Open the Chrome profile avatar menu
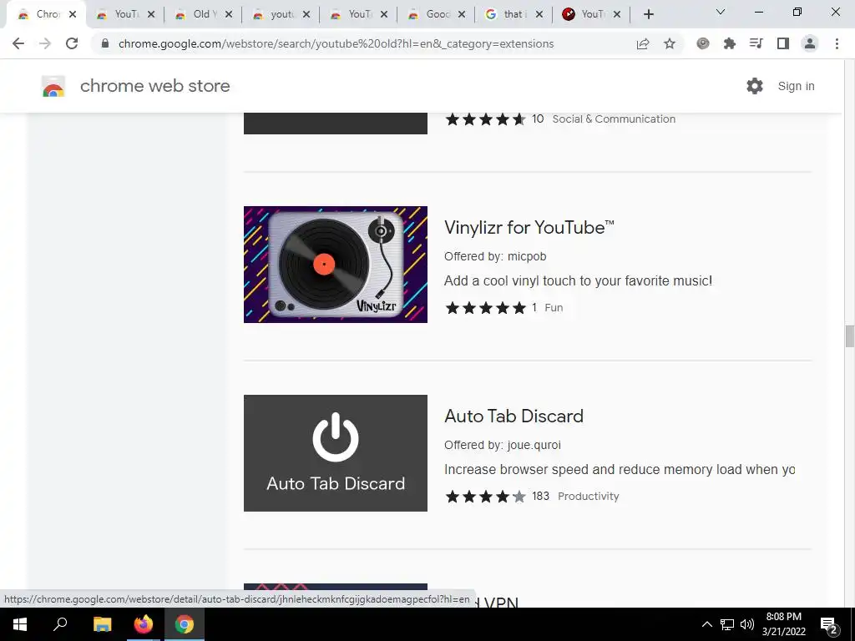The height and width of the screenshot is (641, 855). tap(810, 43)
